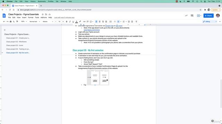Click the Clear formatting icon

(x=136, y=21)
